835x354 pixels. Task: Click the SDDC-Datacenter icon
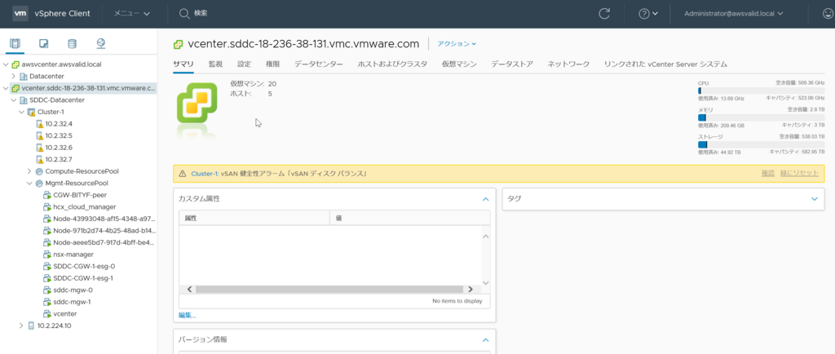coord(24,100)
